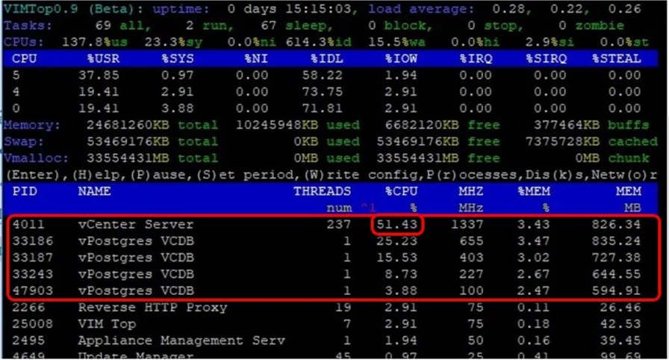
Task: Click the 594.91 MB memory value
Action: click(x=616, y=291)
